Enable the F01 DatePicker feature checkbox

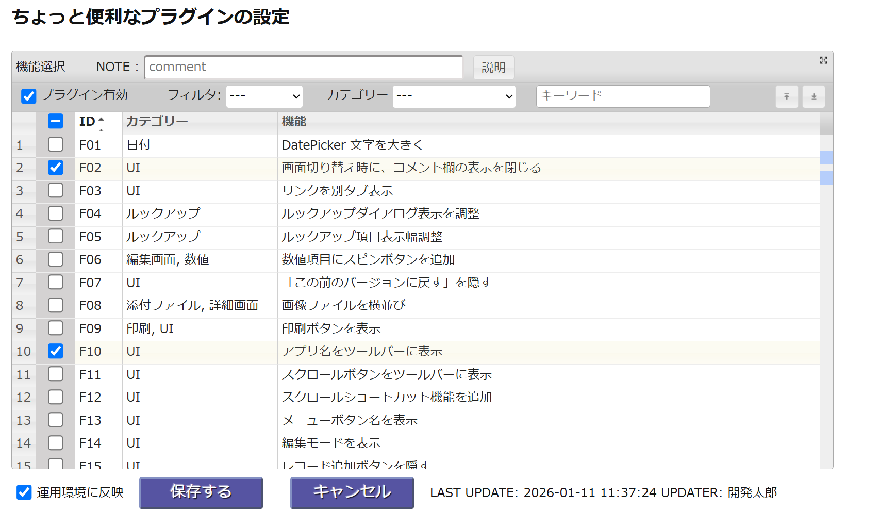point(56,145)
